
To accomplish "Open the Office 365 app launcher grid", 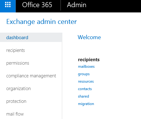I will click(8, 5).
